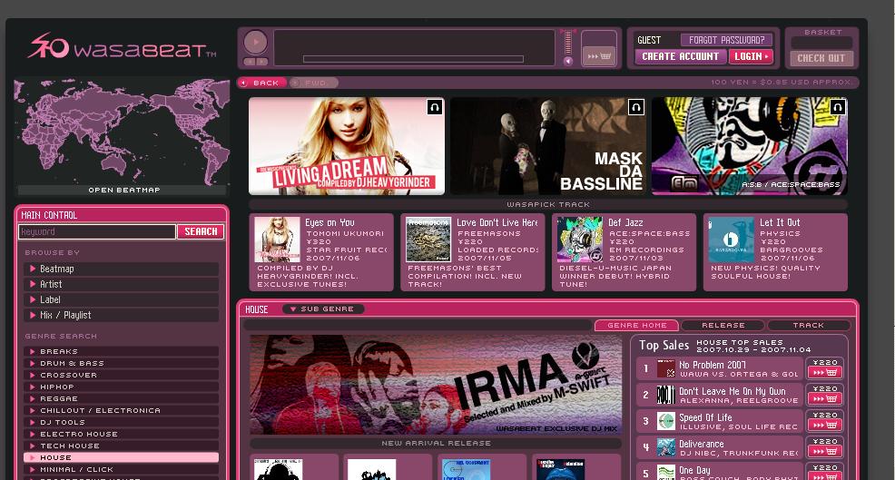Click the Let It Out title text

pyautogui.click(x=780, y=222)
